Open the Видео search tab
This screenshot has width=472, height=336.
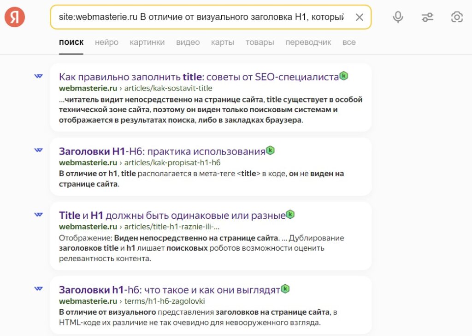pos(188,42)
